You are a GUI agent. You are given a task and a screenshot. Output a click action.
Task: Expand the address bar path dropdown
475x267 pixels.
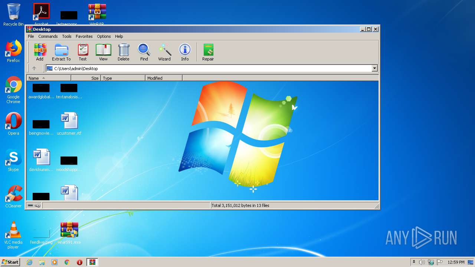374,68
